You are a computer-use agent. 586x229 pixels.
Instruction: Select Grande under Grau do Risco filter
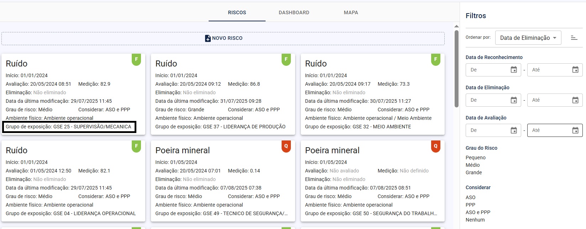pyautogui.click(x=473, y=172)
